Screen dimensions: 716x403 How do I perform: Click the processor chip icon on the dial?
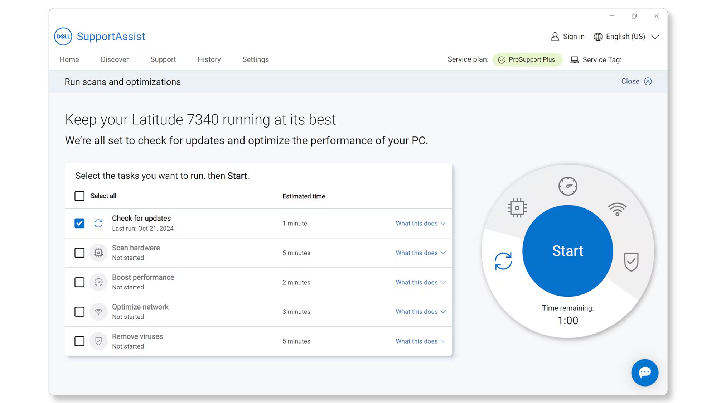click(517, 208)
